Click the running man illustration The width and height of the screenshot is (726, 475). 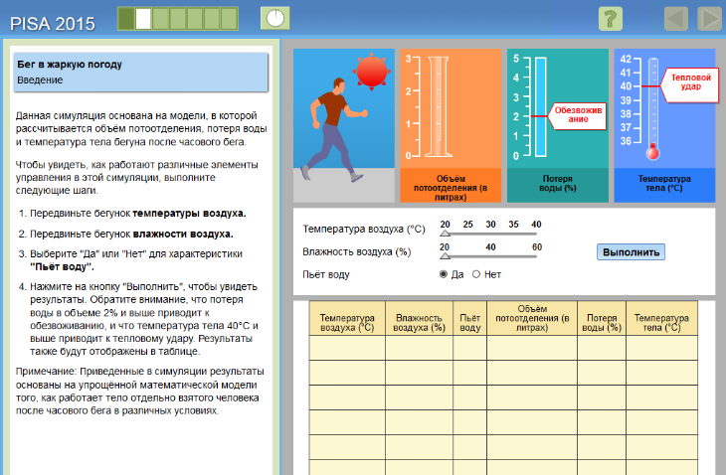(x=335, y=129)
